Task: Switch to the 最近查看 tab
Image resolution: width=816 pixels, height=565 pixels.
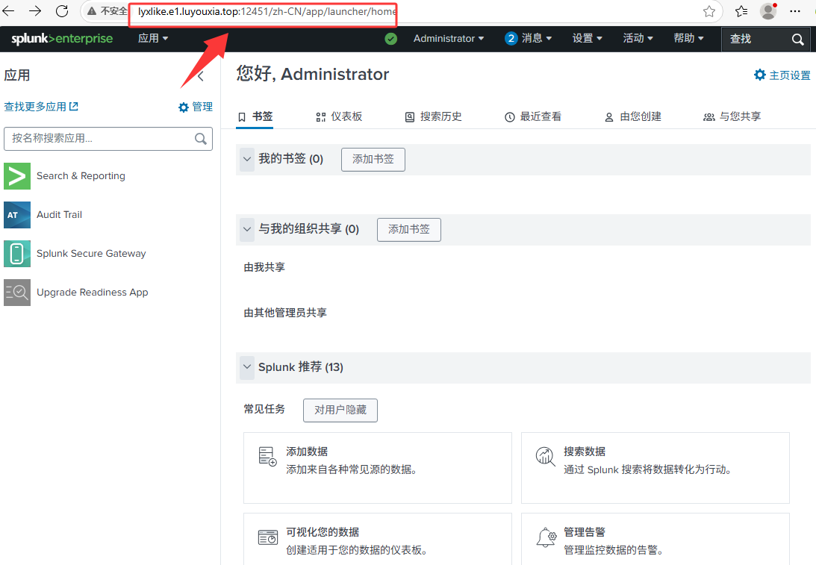Action: 533,116
